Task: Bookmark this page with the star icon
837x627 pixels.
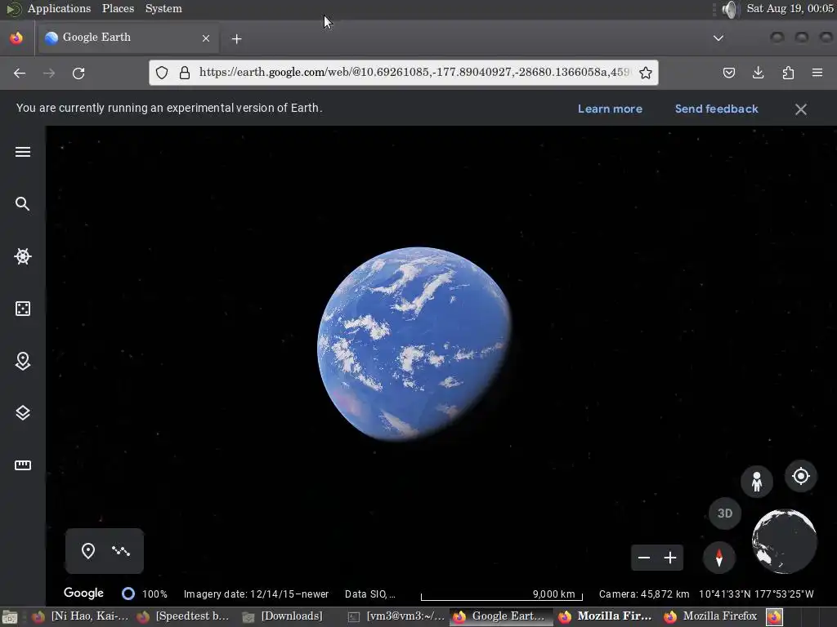Action: pos(646,73)
